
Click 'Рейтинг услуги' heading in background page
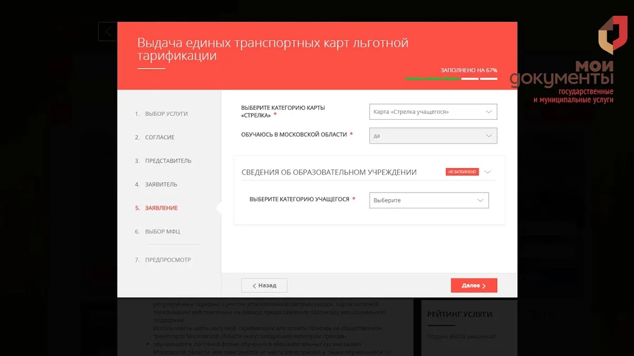point(460,314)
